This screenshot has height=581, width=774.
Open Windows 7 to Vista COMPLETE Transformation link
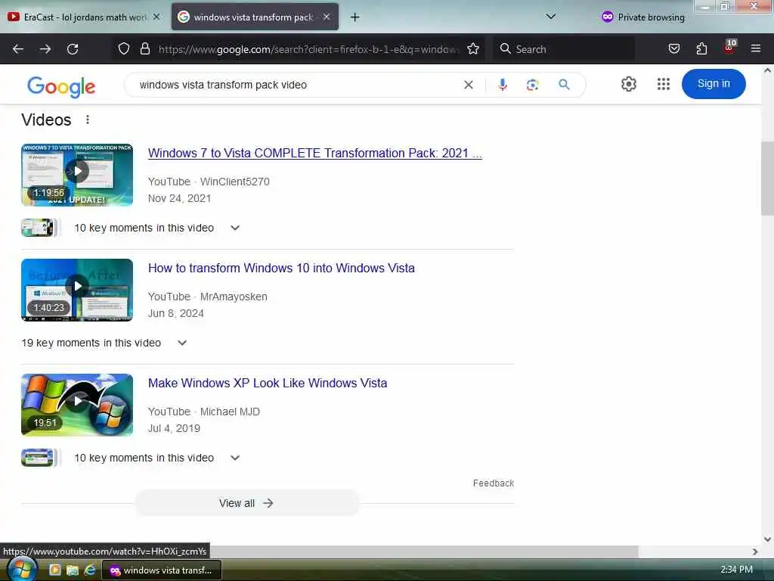click(x=315, y=153)
